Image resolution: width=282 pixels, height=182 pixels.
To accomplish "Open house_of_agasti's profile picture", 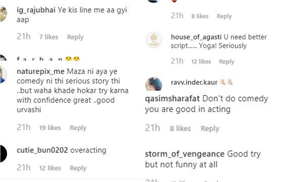I will 154,40.
